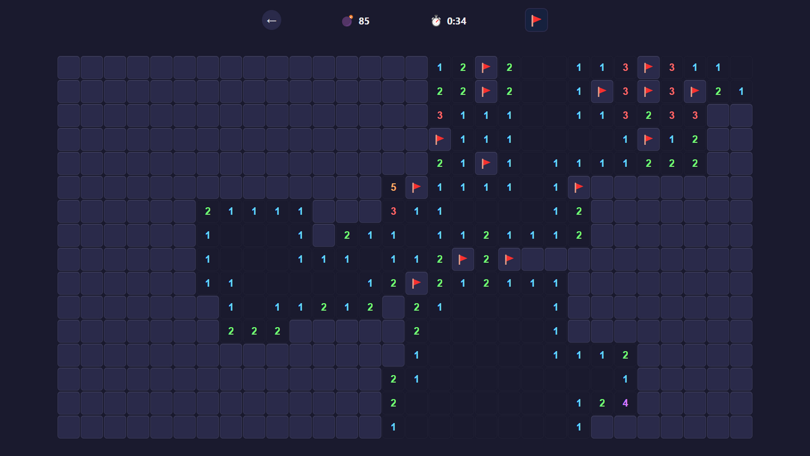This screenshot has height=456, width=810.
Task: Click the flagged cell in row four left side
Action: click(x=440, y=139)
